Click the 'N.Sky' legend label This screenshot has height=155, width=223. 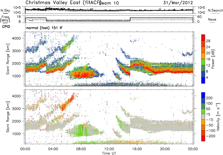coord(5,10)
